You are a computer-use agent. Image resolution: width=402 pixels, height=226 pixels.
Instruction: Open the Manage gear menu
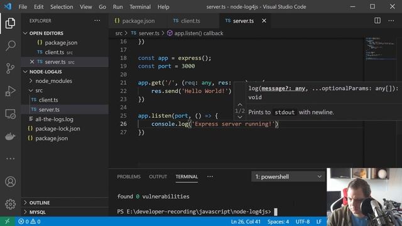[x=10, y=204]
